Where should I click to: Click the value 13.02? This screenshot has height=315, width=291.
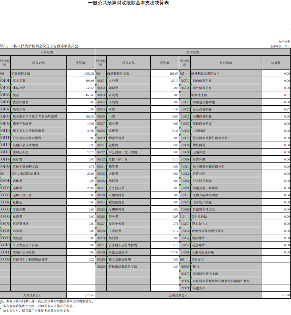point(91,124)
